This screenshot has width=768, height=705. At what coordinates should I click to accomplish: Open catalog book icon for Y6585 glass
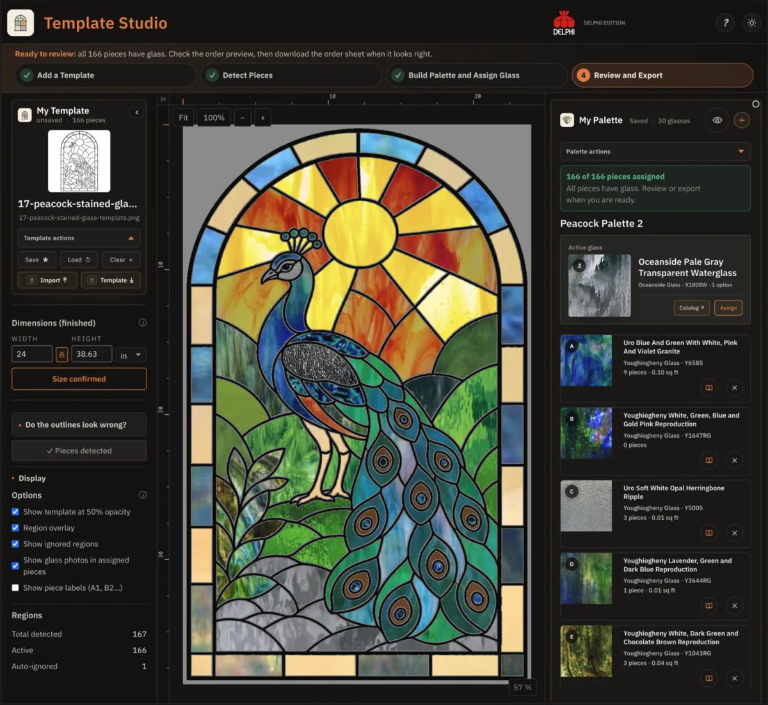[x=709, y=388]
